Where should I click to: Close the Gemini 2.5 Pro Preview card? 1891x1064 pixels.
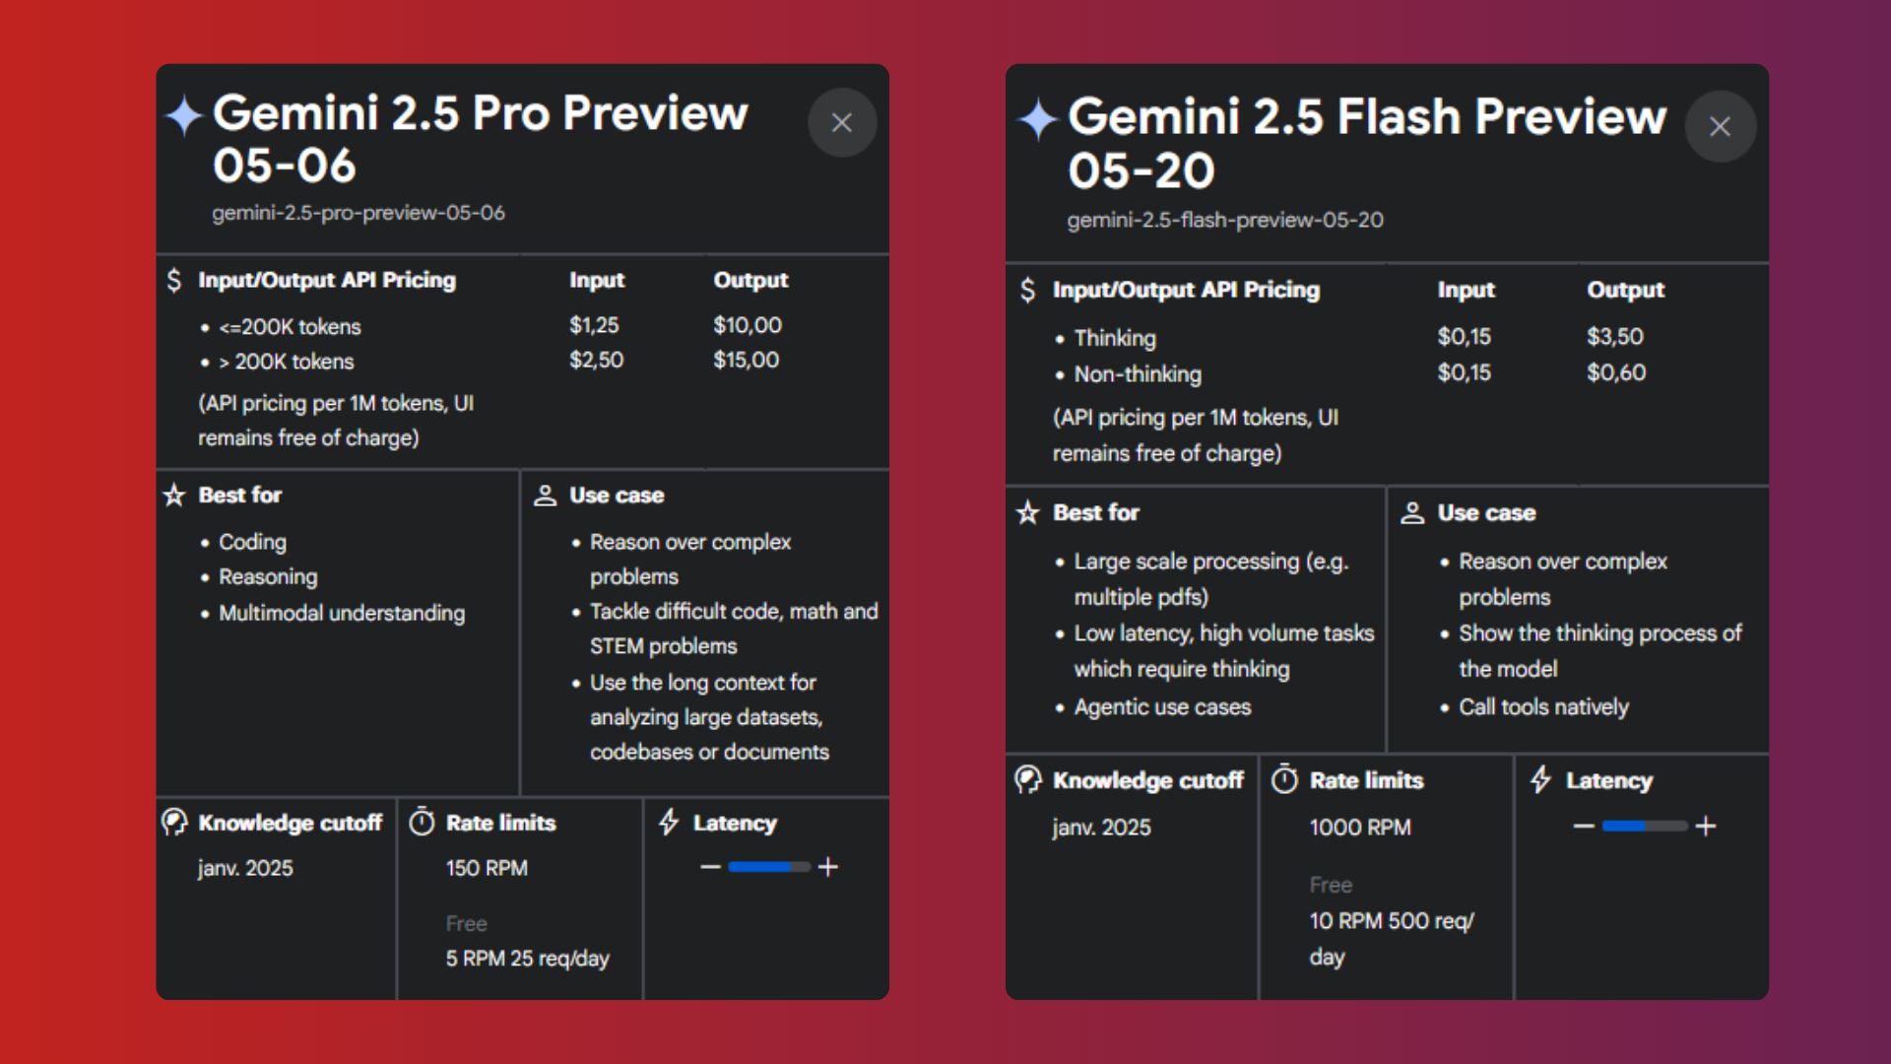pos(842,122)
